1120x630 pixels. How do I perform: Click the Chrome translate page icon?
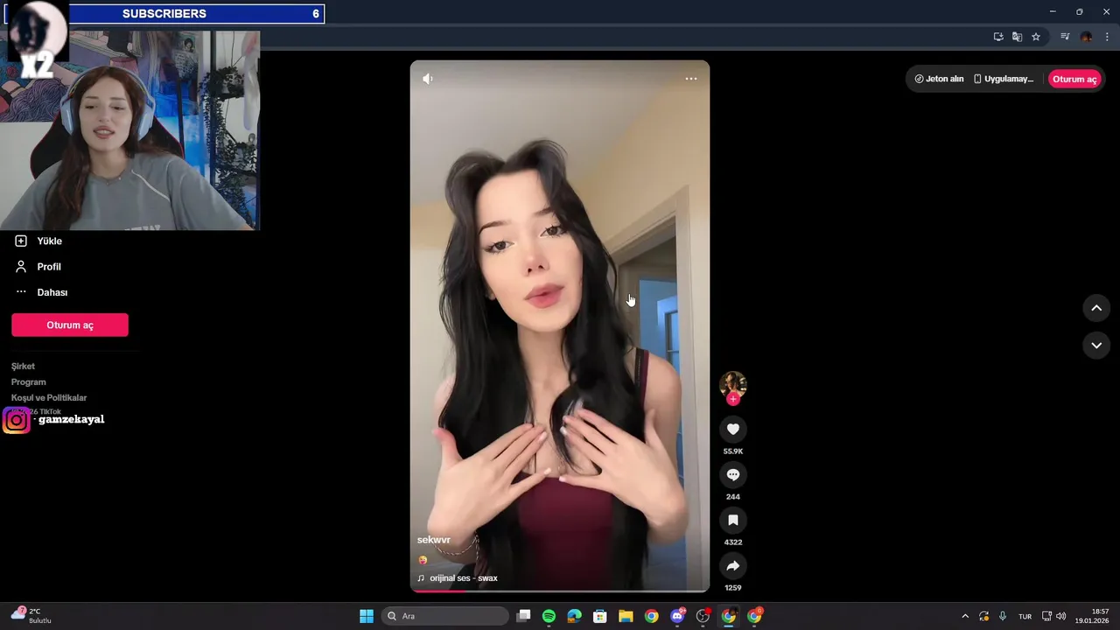[x=1017, y=37]
